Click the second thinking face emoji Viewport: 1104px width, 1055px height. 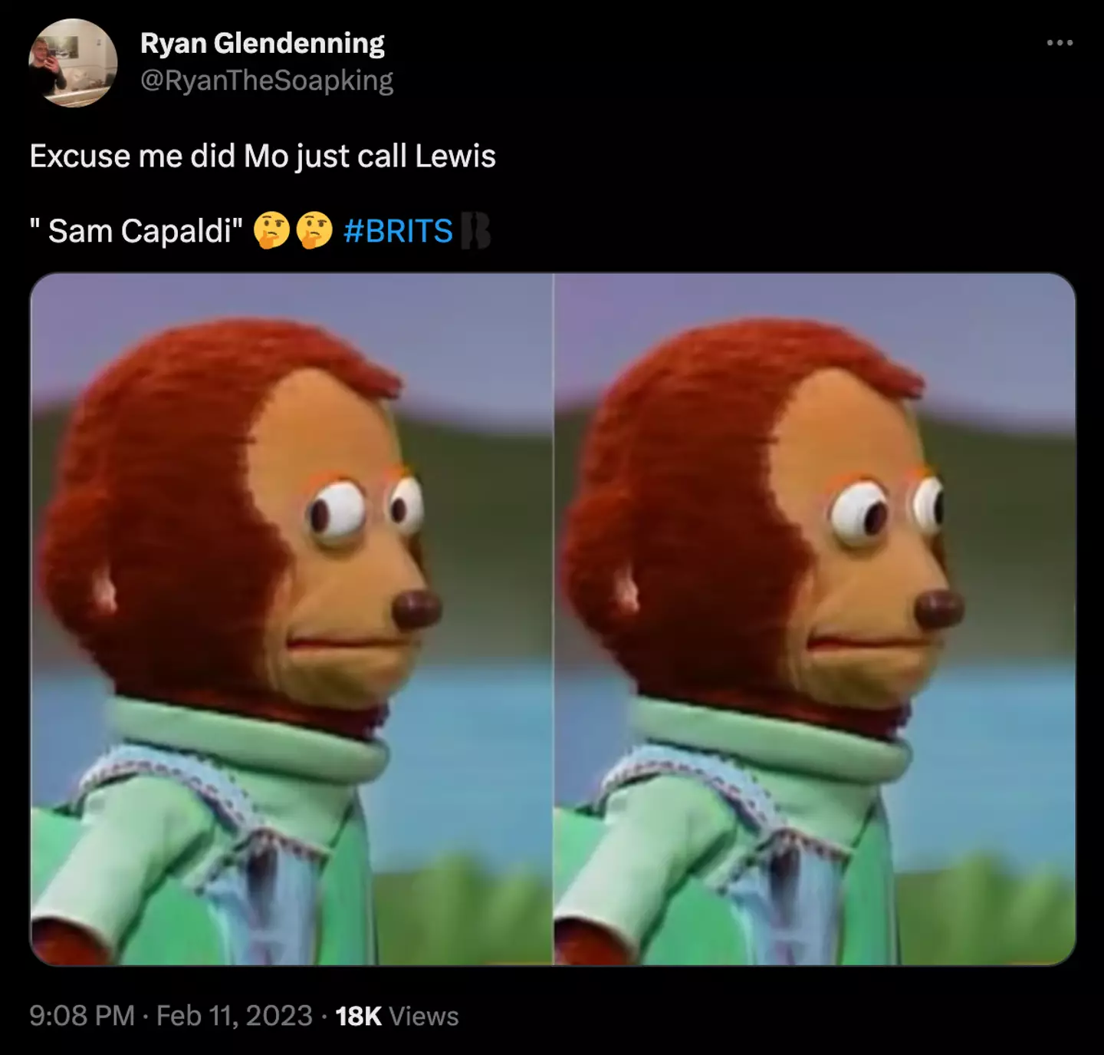(x=314, y=231)
